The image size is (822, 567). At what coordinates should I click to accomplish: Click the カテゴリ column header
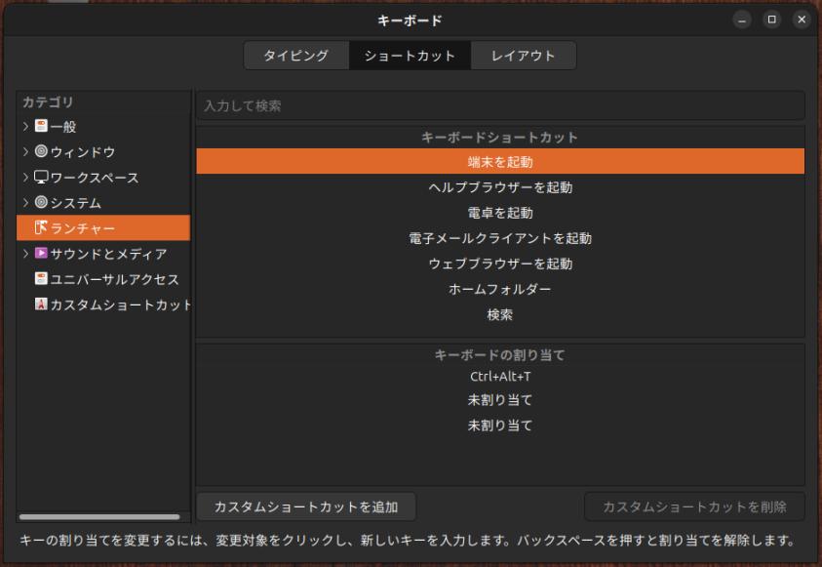103,101
